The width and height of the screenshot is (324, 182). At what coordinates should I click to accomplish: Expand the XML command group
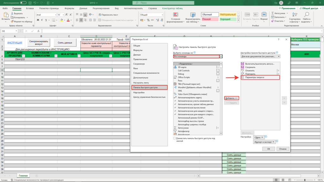[218, 91]
